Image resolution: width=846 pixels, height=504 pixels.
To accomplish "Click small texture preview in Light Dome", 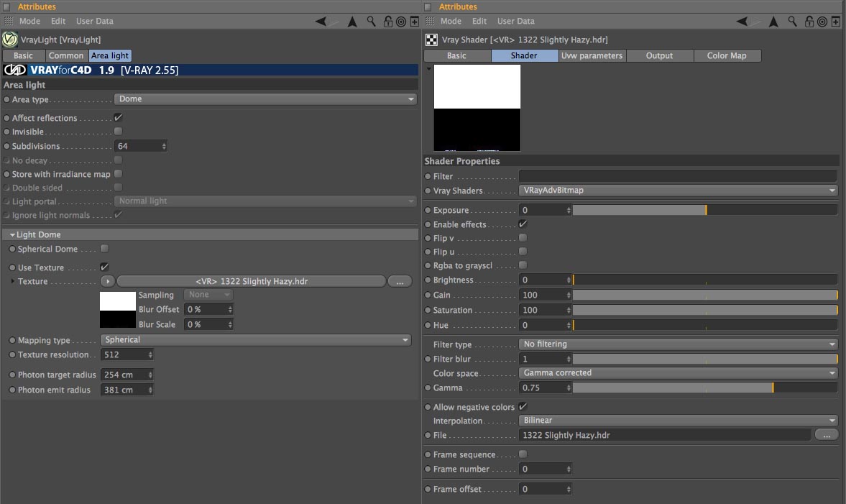I will coord(118,310).
